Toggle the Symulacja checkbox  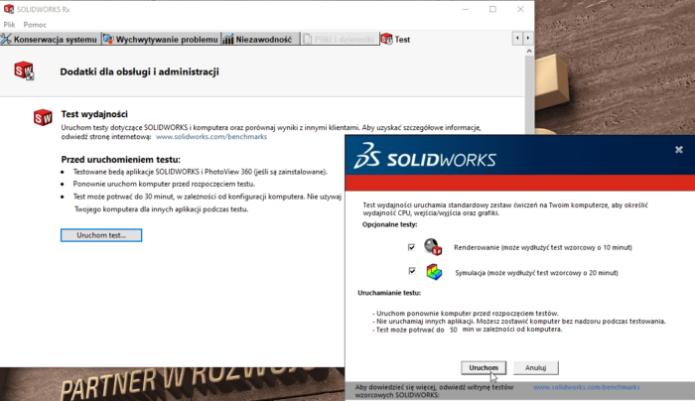[x=412, y=271]
